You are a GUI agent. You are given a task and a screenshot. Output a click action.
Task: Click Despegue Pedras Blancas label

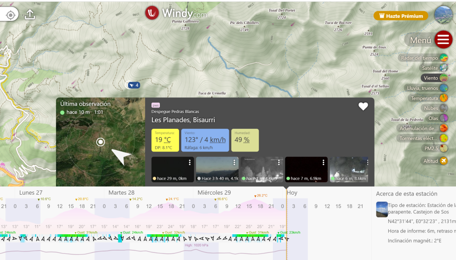[175, 112]
